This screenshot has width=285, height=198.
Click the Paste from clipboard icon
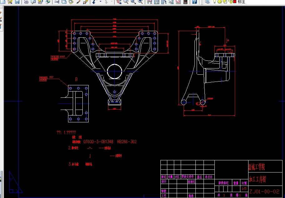[71, 2]
